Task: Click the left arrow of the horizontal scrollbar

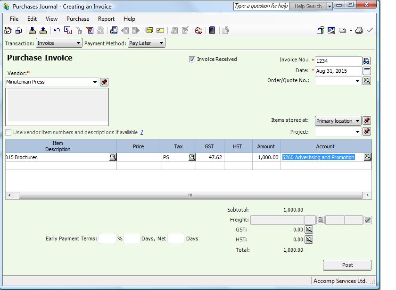Action: 9,195
